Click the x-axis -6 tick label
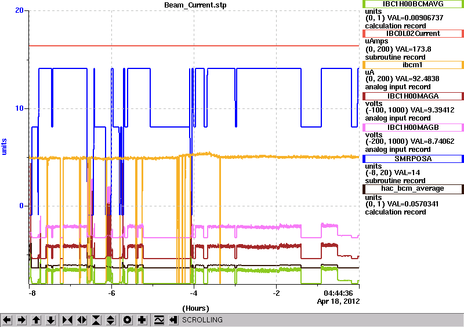Viewport: 464px width, 327px height. coord(111,293)
